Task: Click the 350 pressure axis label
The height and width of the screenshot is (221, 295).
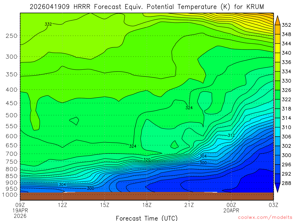Action: [x=12, y=75]
